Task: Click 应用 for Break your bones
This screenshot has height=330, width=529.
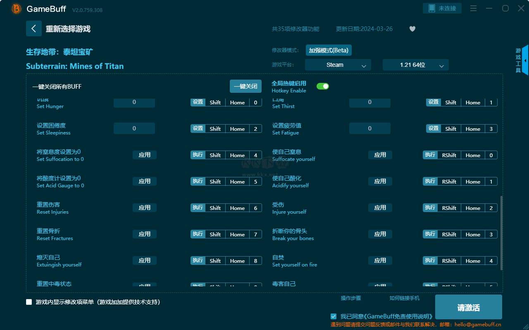Action: tap(380, 234)
